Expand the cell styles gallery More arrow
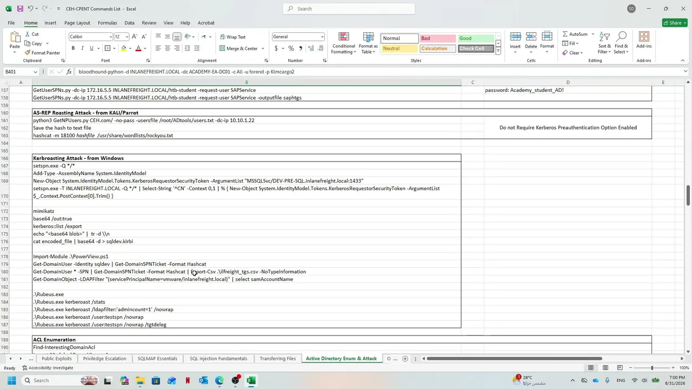 tap(498, 51)
